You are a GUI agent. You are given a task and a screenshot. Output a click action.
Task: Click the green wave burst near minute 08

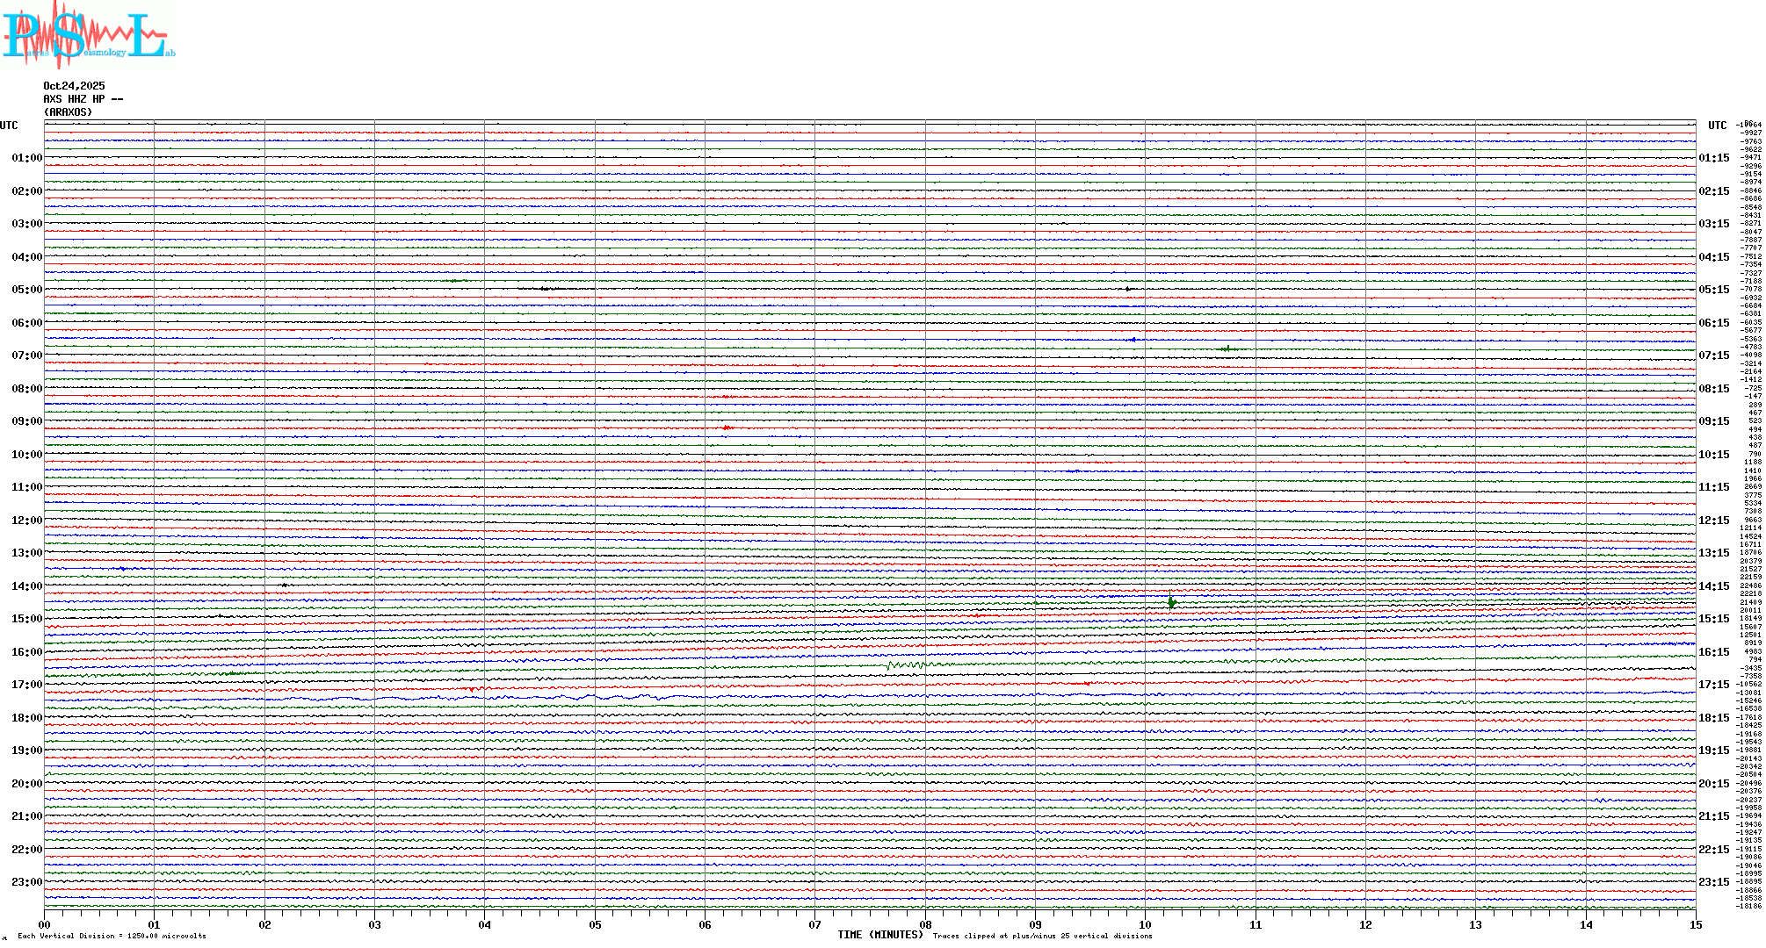coord(907,665)
